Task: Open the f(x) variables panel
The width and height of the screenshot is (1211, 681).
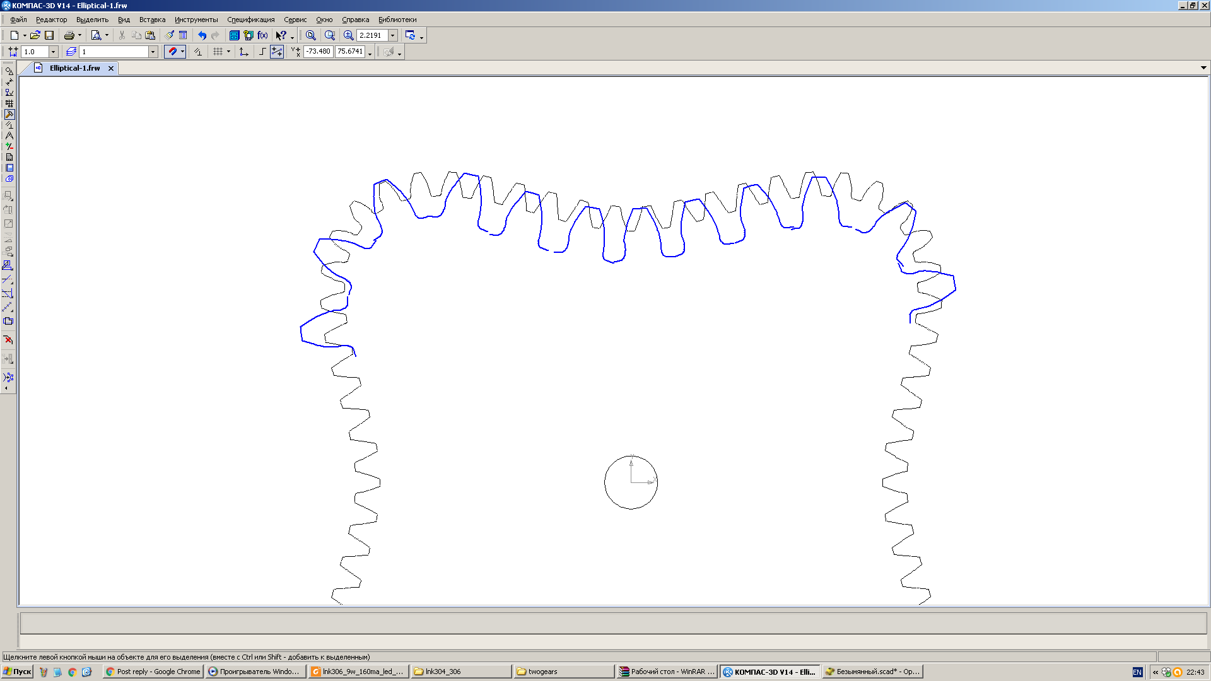Action: point(262,35)
